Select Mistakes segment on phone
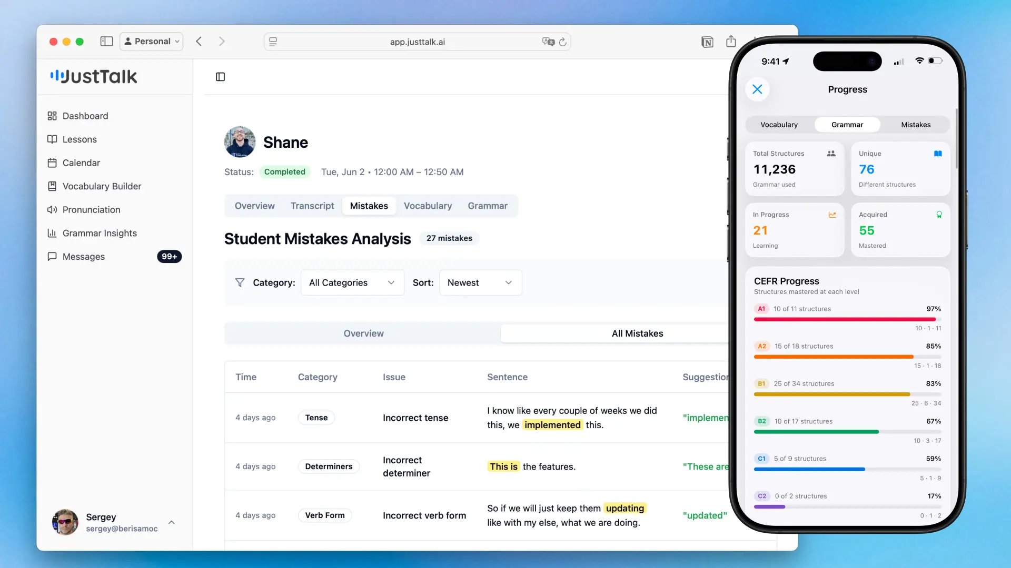 [916, 125]
